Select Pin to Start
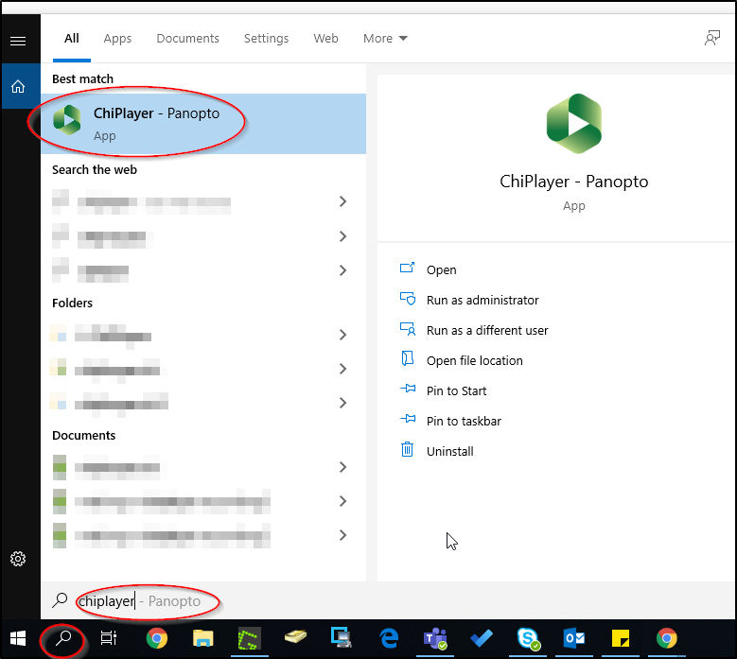Screen dimensions: 737x659 pyautogui.click(x=456, y=390)
